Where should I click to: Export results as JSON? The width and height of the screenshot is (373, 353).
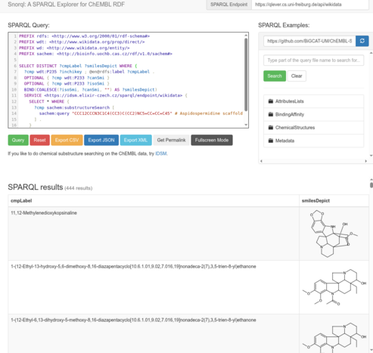pos(101,140)
